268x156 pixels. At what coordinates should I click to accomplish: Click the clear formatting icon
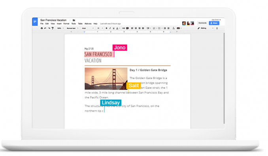174,28
